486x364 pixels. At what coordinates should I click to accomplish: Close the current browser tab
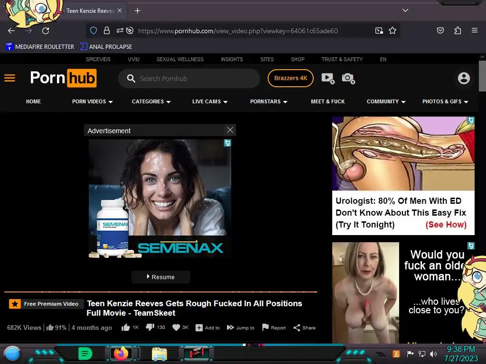point(120,10)
